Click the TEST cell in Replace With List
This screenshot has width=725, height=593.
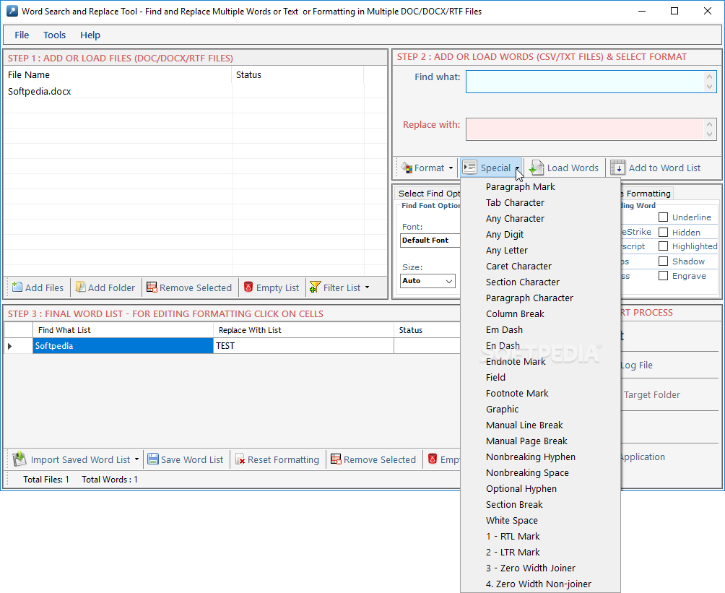(303, 346)
